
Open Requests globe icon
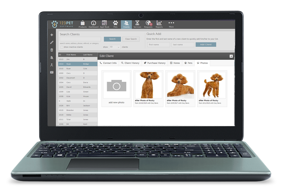[x=148, y=24]
